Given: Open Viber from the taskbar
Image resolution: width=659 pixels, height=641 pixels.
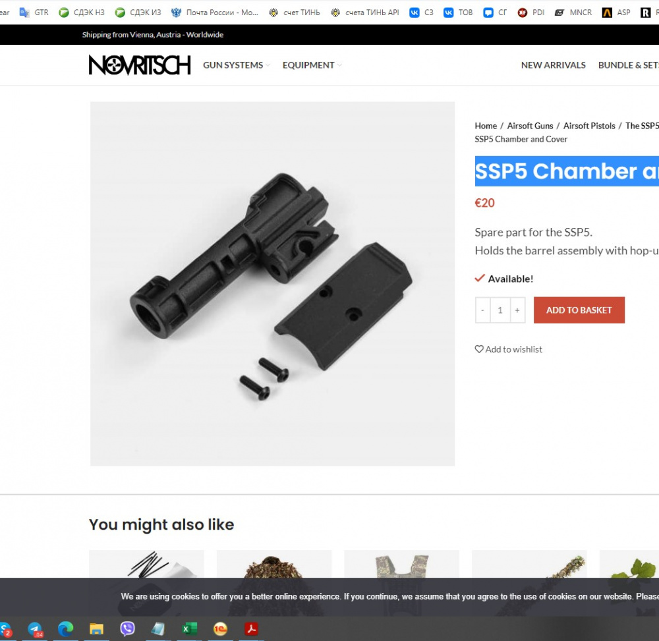Looking at the screenshot, I should (x=127, y=629).
